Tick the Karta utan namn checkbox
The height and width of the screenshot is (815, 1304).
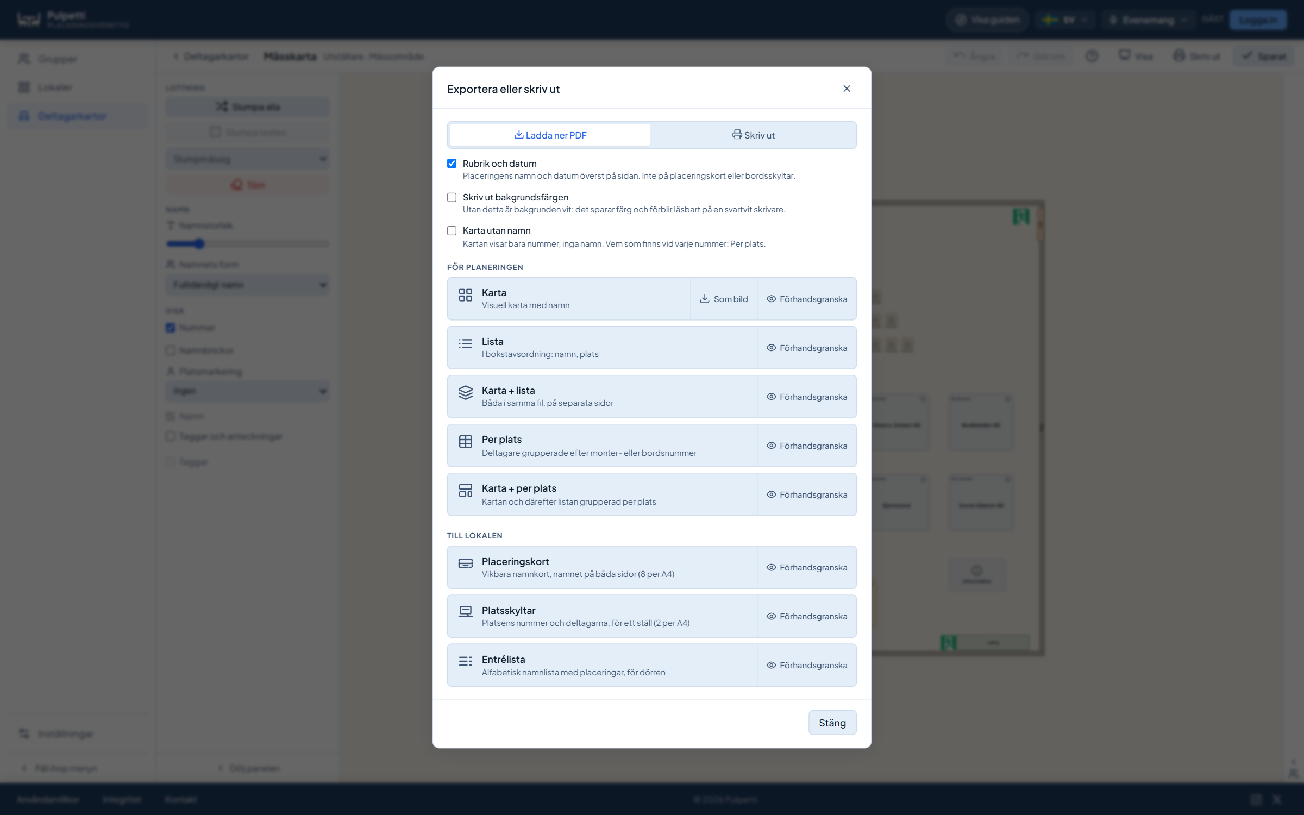[452, 231]
